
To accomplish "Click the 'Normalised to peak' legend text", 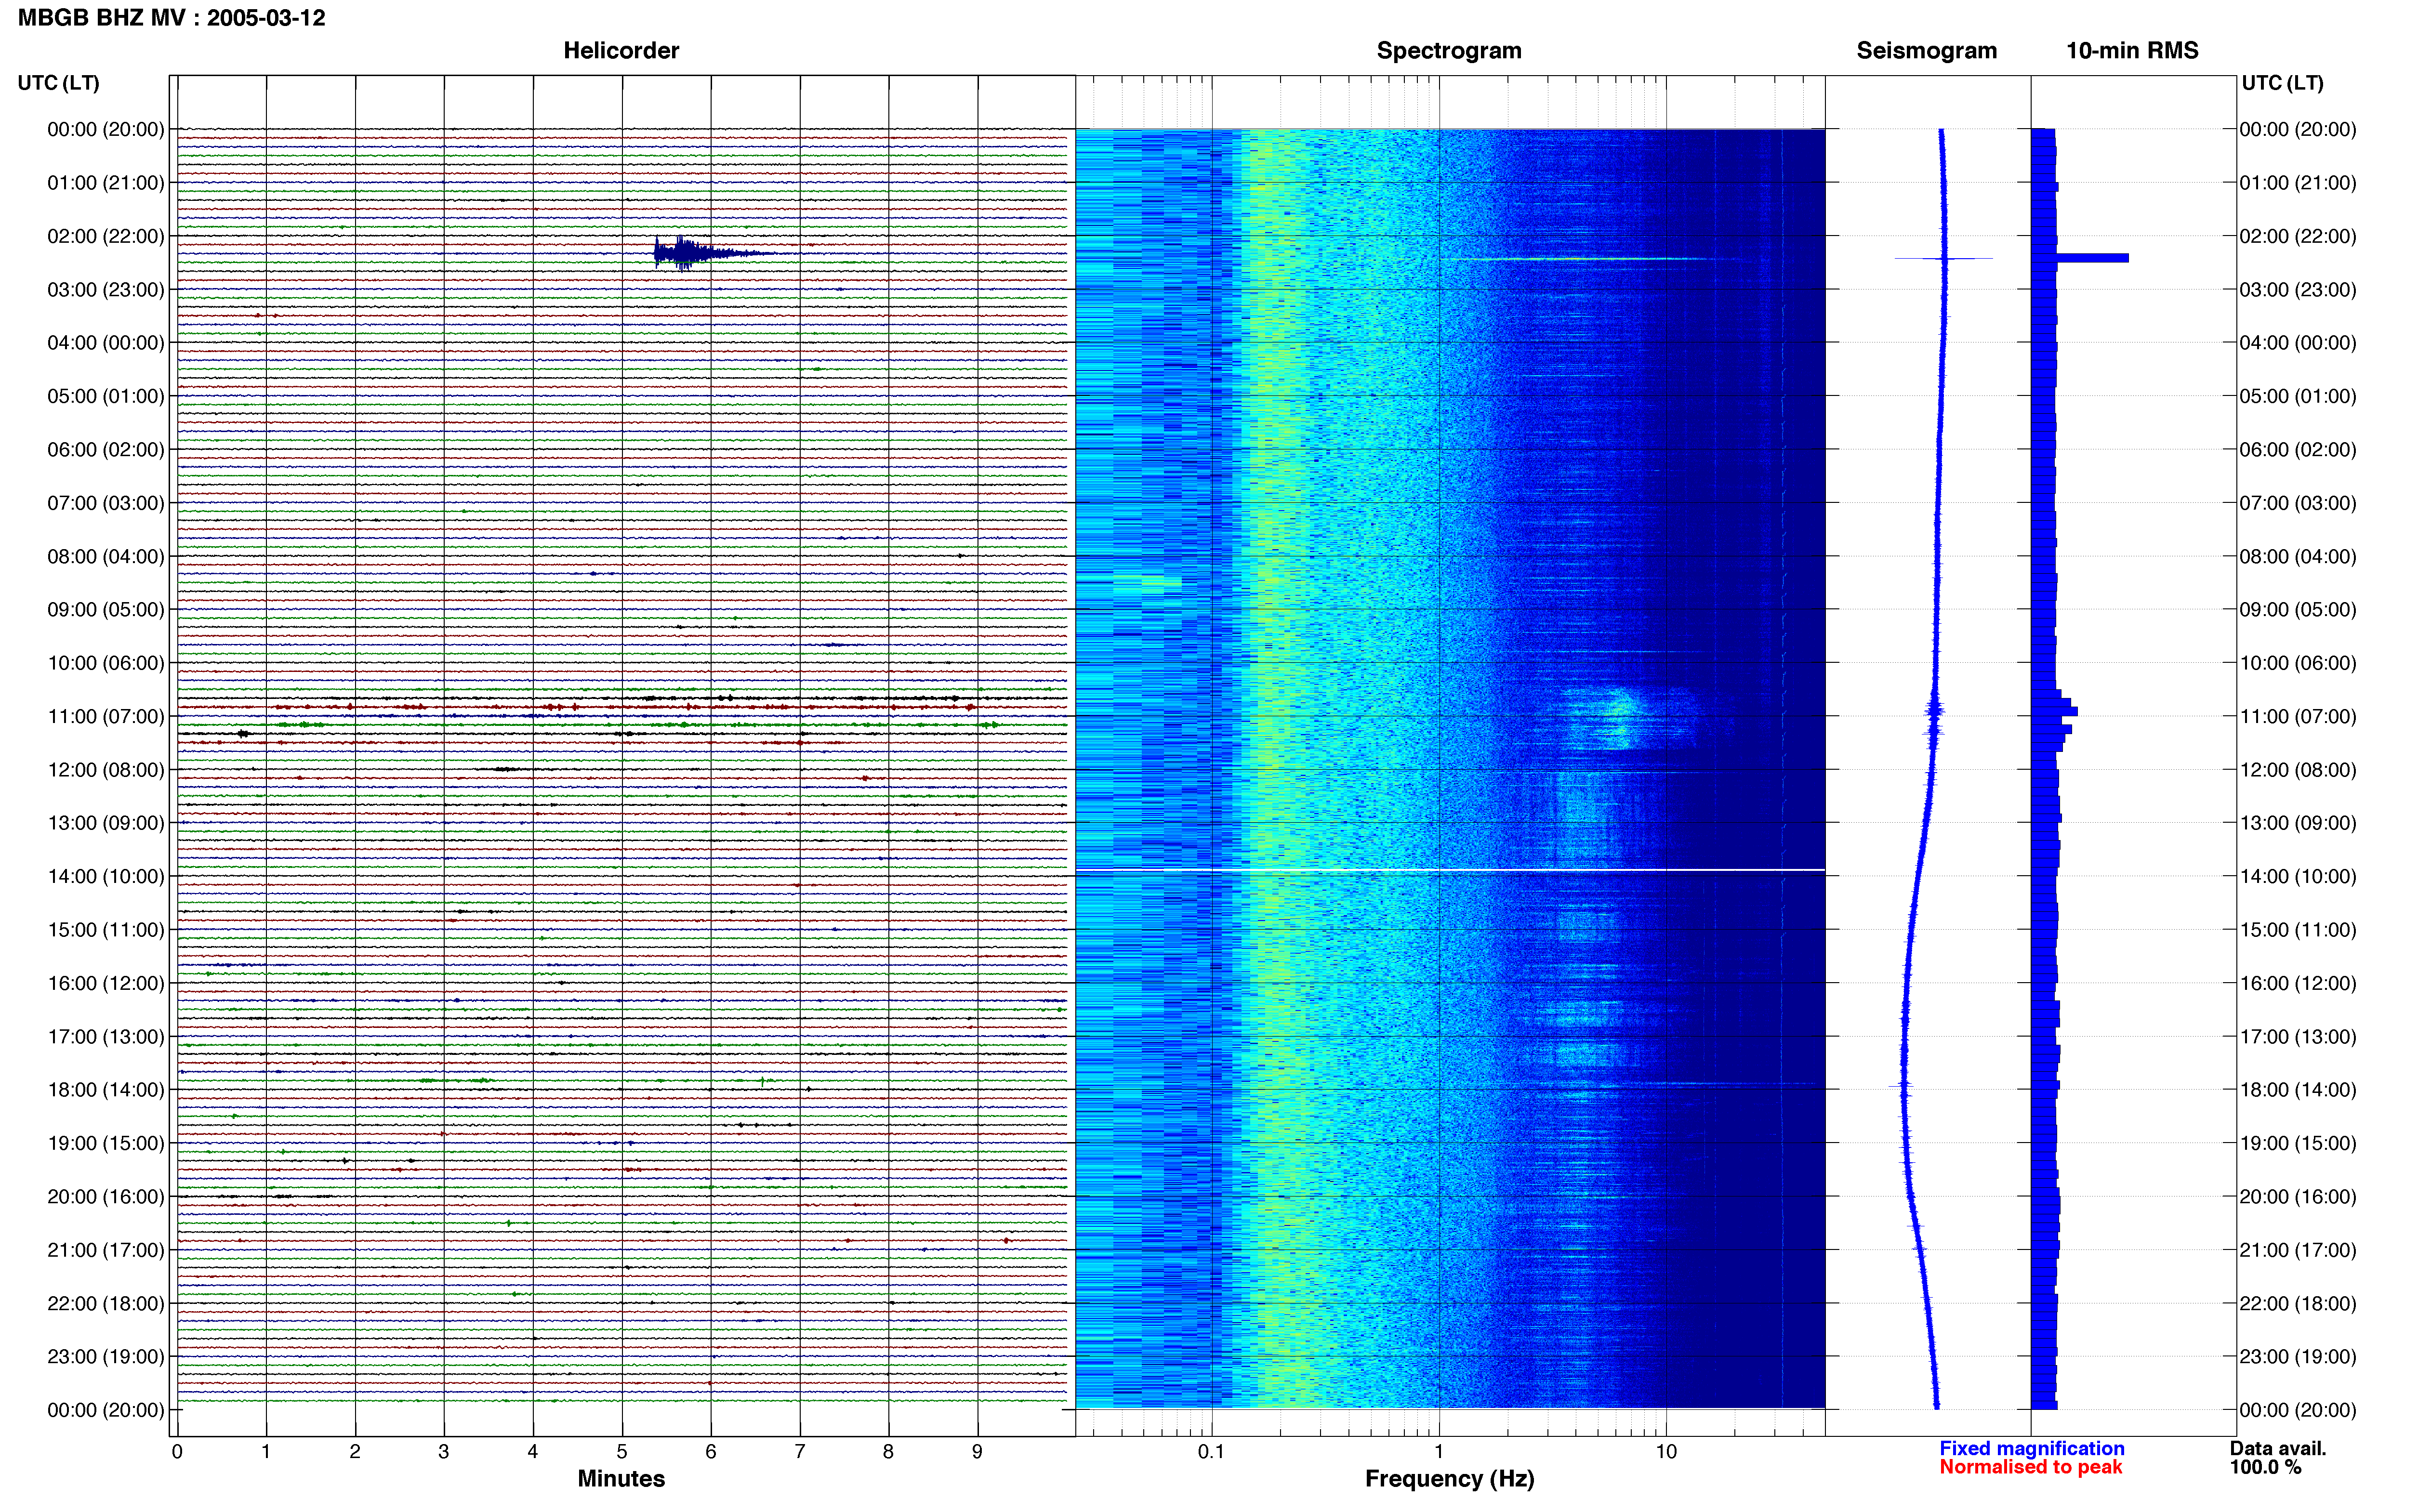I will 2030,1467.
